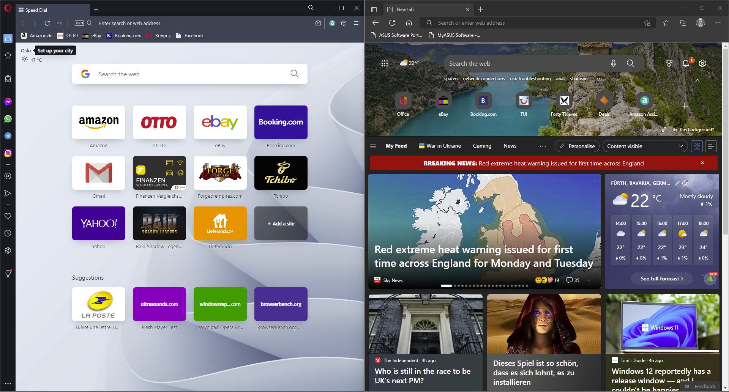Switch Edge feed to list view
The height and width of the screenshot is (392, 729).
click(711, 146)
